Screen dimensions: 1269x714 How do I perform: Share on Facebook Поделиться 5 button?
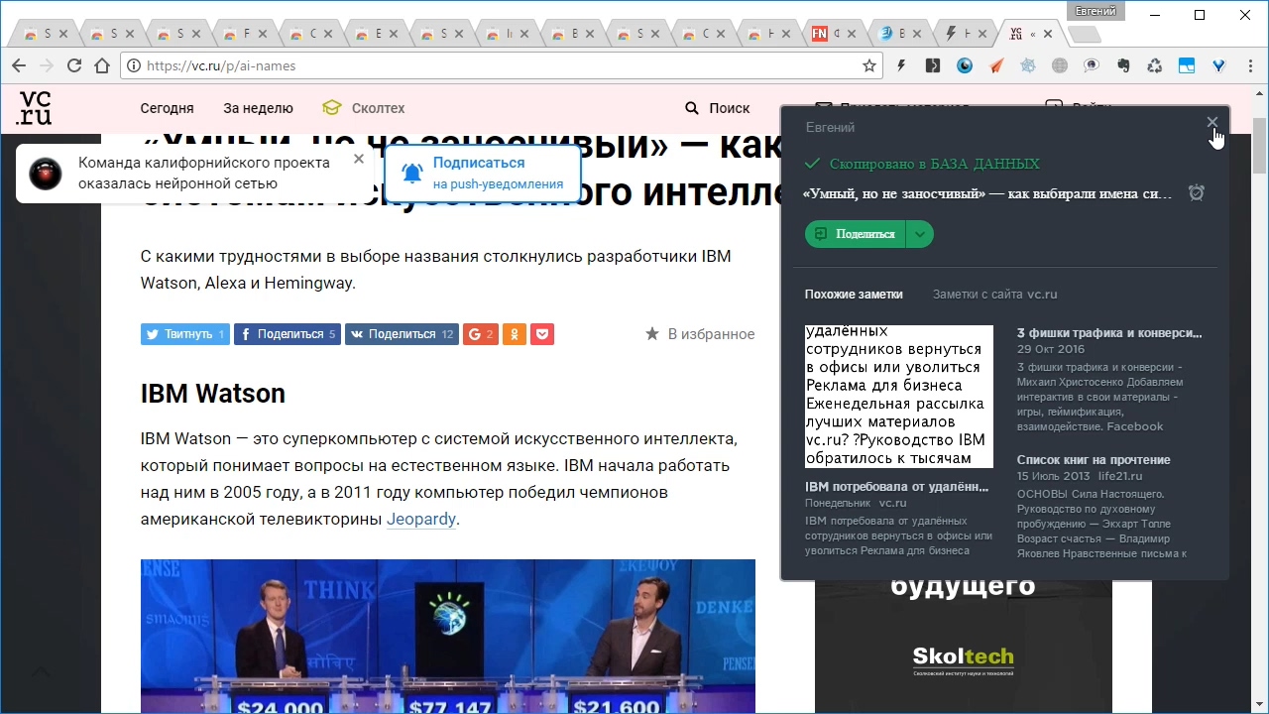(288, 334)
